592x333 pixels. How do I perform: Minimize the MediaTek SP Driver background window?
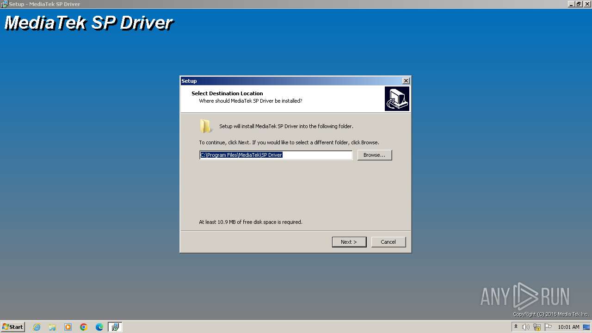point(572,4)
